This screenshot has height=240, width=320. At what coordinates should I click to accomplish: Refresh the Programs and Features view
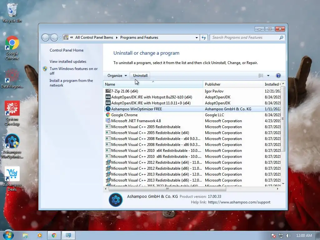(204, 37)
